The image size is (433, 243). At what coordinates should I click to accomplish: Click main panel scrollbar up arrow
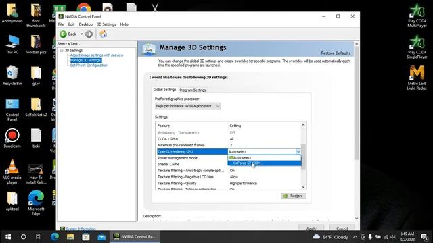pyautogui.click(x=357, y=44)
